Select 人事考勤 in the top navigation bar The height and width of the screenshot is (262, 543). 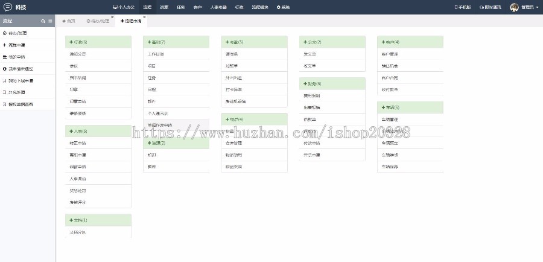click(x=218, y=7)
